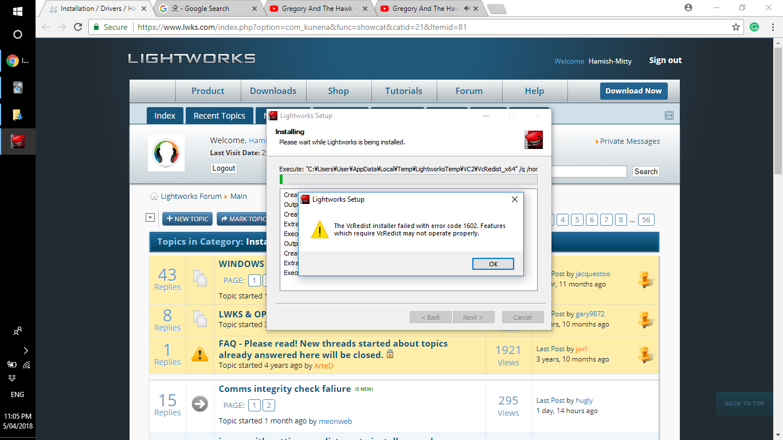The width and height of the screenshot is (783, 440).
Task: Open the Downloads menu item
Action: [x=273, y=91]
